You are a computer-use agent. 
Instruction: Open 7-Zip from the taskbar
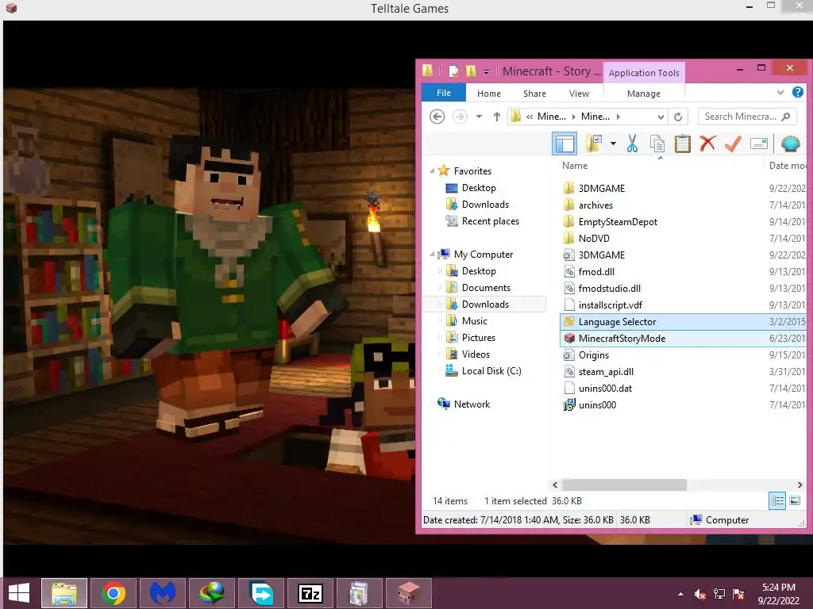coord(310,593)
